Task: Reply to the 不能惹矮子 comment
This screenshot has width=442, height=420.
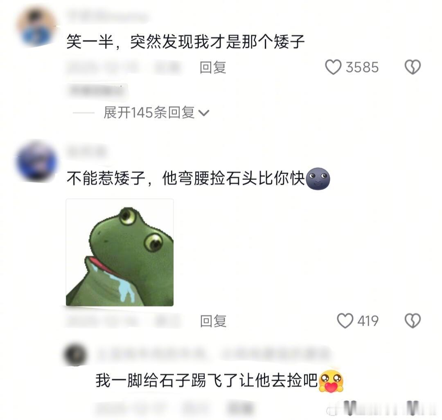Action: pyautogui.click(x=213, y=321)
